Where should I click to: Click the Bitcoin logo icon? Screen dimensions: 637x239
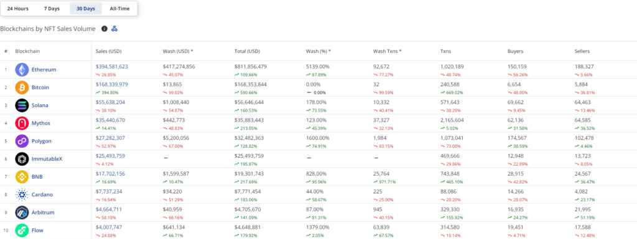(x=22, y=88)
